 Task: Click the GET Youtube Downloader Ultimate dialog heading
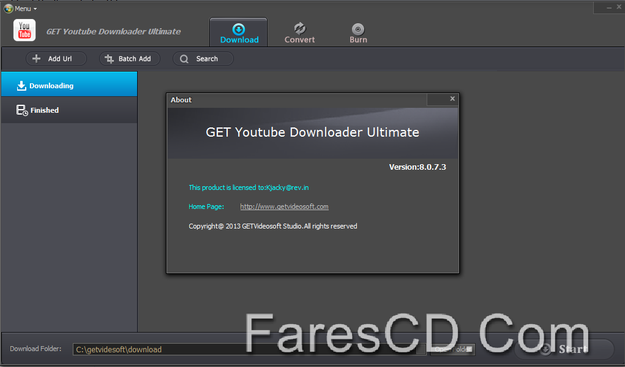[x=312, y=132]
